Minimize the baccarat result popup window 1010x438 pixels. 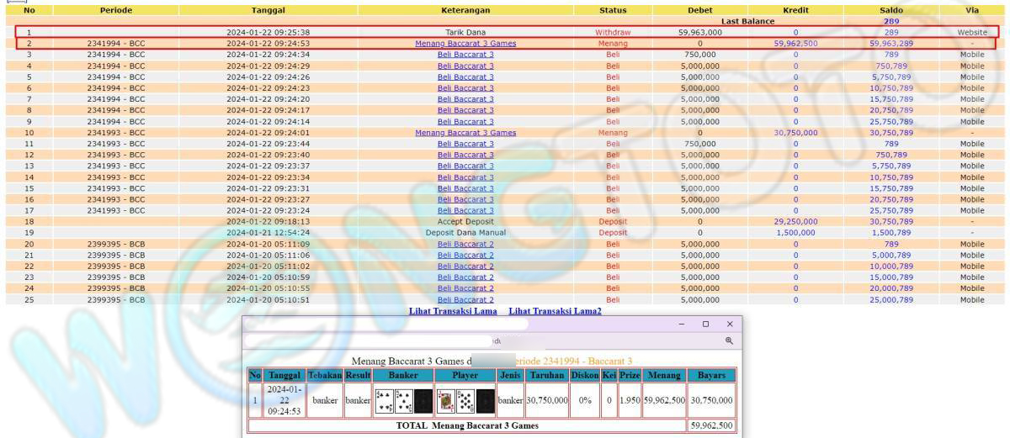tap(682, 324)
